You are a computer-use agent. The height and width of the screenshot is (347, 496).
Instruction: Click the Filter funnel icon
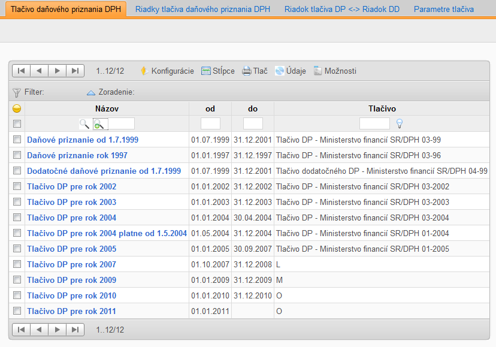(x=16, y=92)
